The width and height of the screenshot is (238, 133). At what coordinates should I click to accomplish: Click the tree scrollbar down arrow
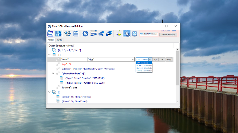(x=177, y=102)
